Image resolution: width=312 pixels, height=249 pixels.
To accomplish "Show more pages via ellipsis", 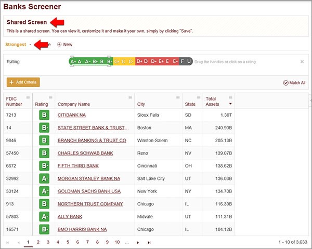I will 126,242.
